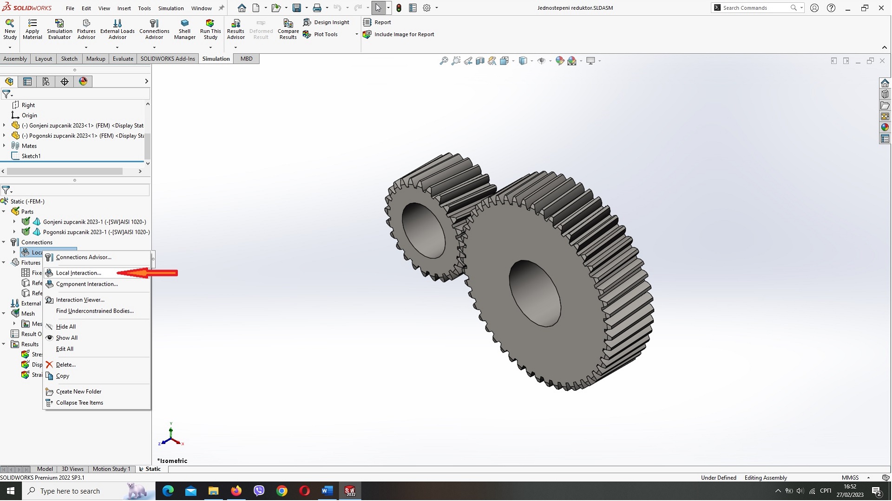Switch to the Model bottom tab
Image resolution: width=892 pixels, height=501 pixels.
45,469
